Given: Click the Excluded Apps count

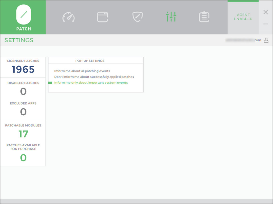Looking at the screenshot, I should 23,112.
